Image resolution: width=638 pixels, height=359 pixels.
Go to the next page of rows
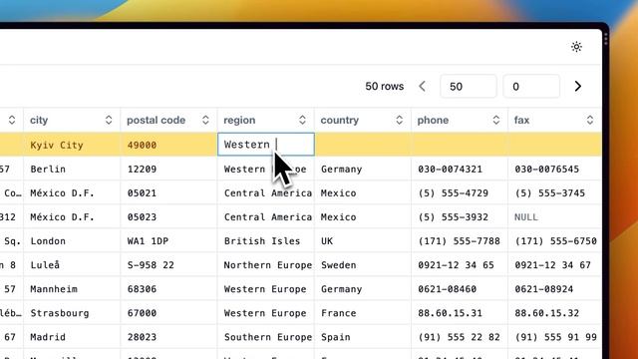click(578, 87)
